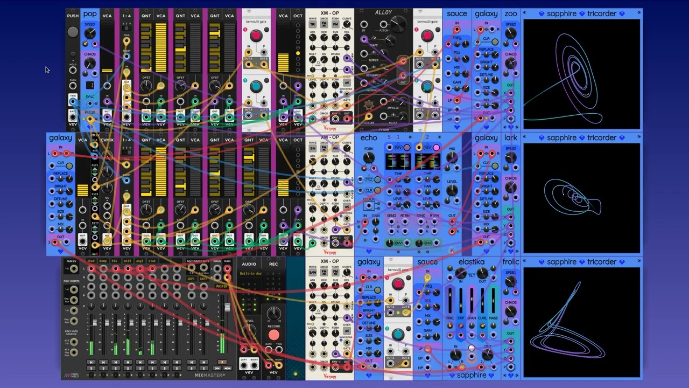Click the lark mode right arrow

pos(517,251)
